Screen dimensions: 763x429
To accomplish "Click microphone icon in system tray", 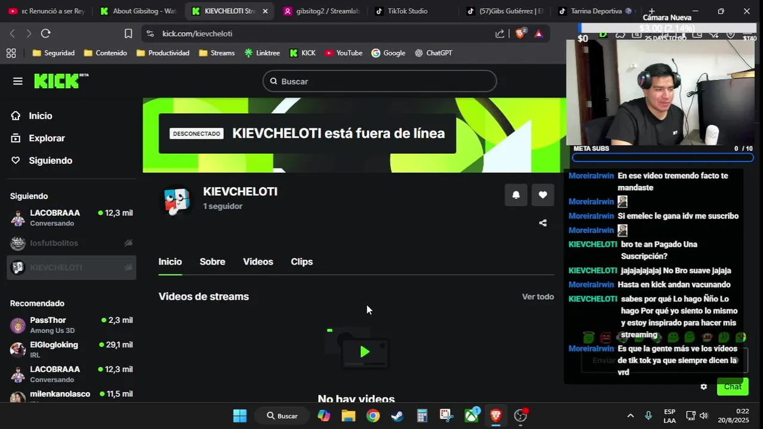I will 648,415.
